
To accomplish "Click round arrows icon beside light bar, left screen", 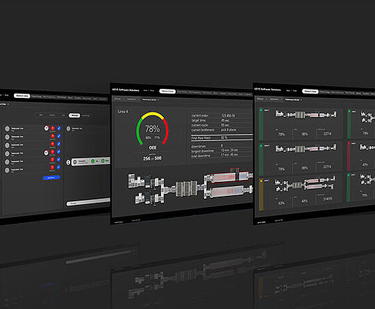I will [x=68, y=162].
